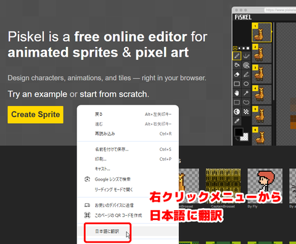
Task: Choose 日本語に翻訳 from the context menu
Action: click(128, 231)
